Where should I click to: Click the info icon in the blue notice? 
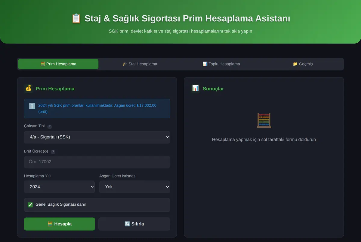point(32,106)
